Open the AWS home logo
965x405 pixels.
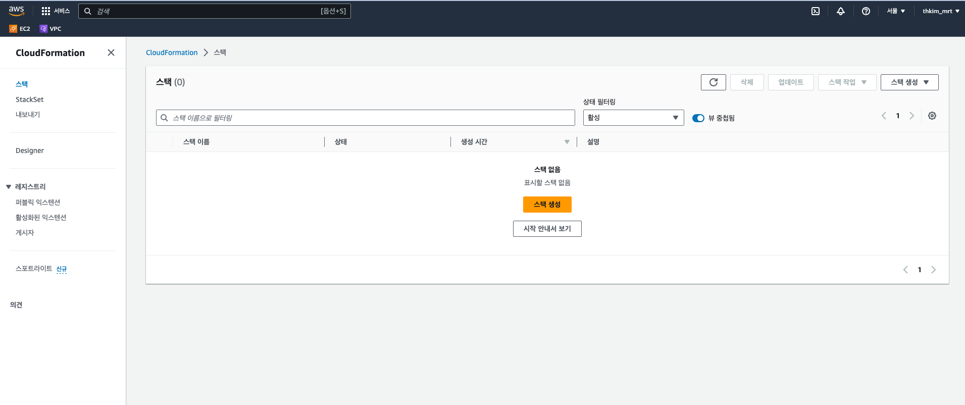click(16, 11)
